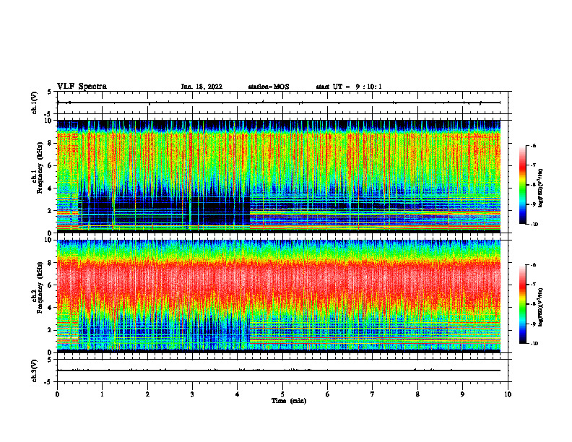Select the "start UT = 9:10:1" text
Viewport: 572px width, 442px height.
pos(349,87)
